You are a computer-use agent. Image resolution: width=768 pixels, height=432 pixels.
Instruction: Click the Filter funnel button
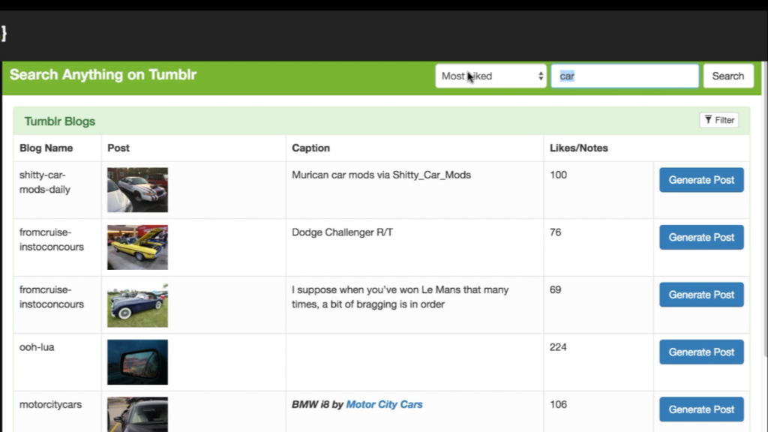718,120
